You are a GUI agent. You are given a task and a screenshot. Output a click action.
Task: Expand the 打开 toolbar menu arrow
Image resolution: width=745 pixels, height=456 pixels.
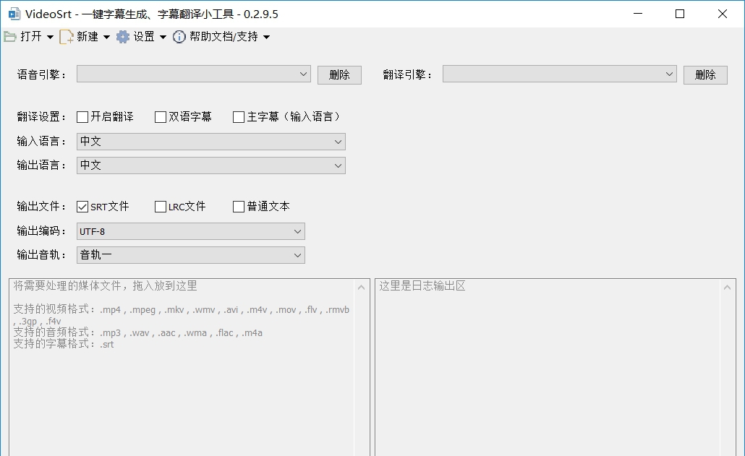[x=48, y=37]
